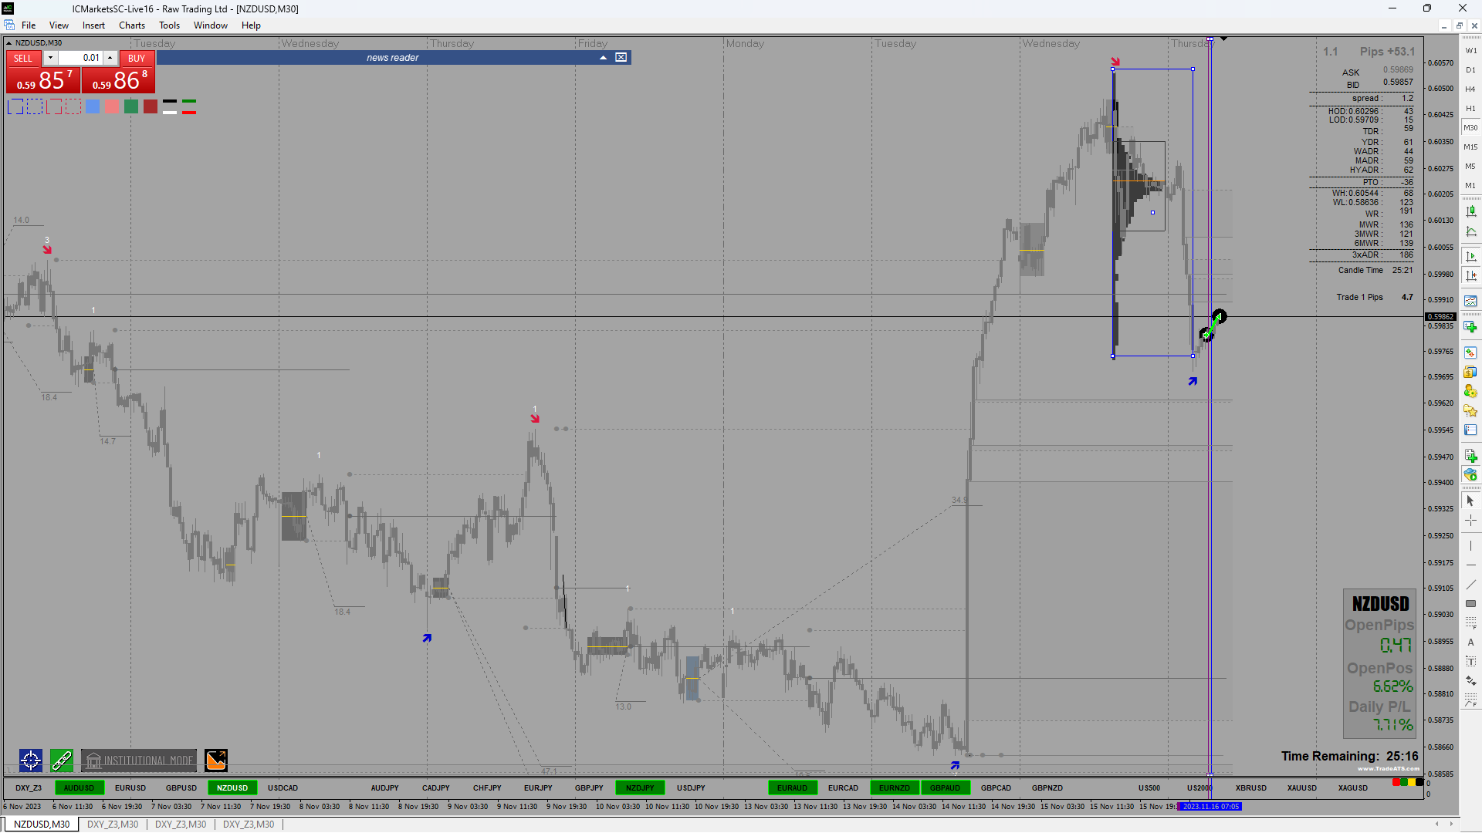Click the SELL button
Screen dimensions: 1482x833
click(23, 58)
